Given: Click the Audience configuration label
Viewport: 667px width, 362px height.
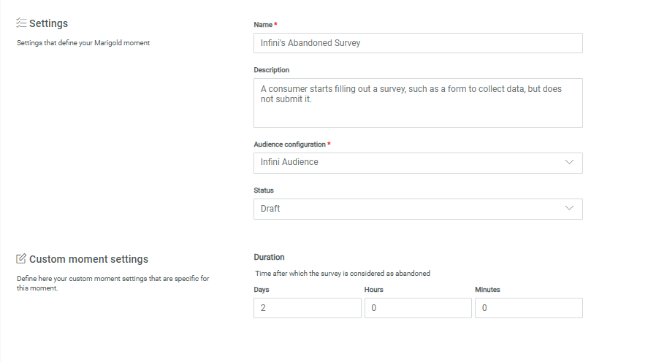Looking at the screenshot, I should 289,145.
